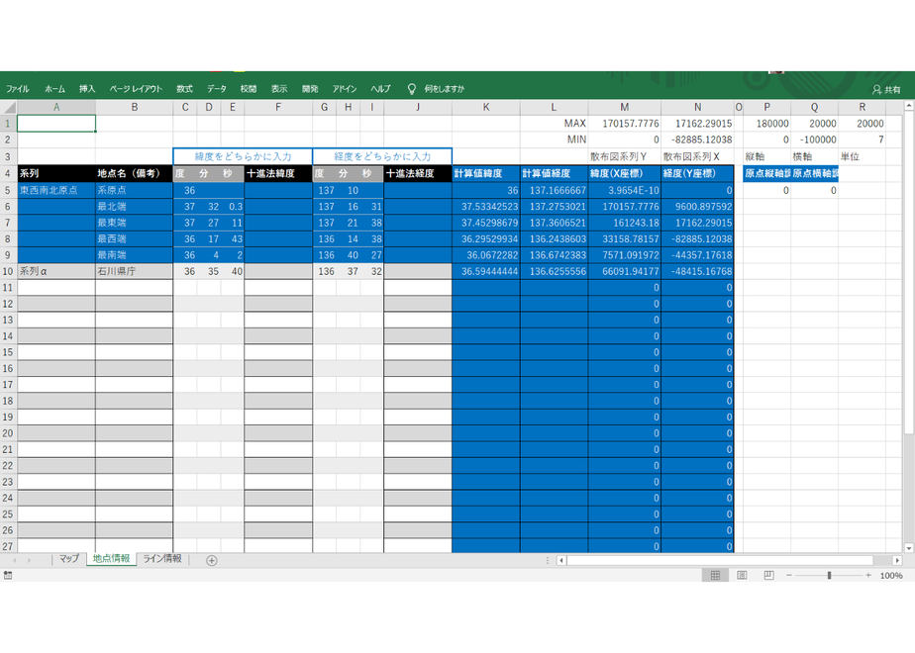Switch to Normal view icon

(715, 576)
